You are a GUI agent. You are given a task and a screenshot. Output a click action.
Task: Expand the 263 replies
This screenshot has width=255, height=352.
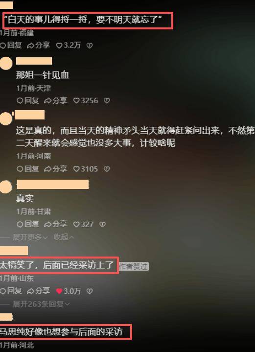41,304
